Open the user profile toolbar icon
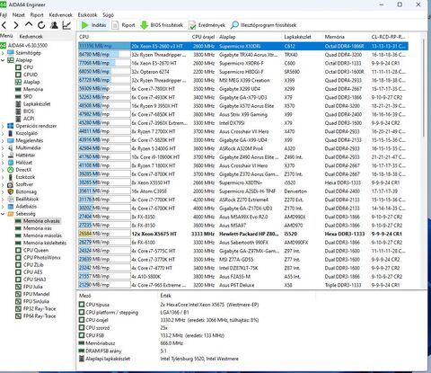This screenshot has width=431, height=373. [54, 25]
